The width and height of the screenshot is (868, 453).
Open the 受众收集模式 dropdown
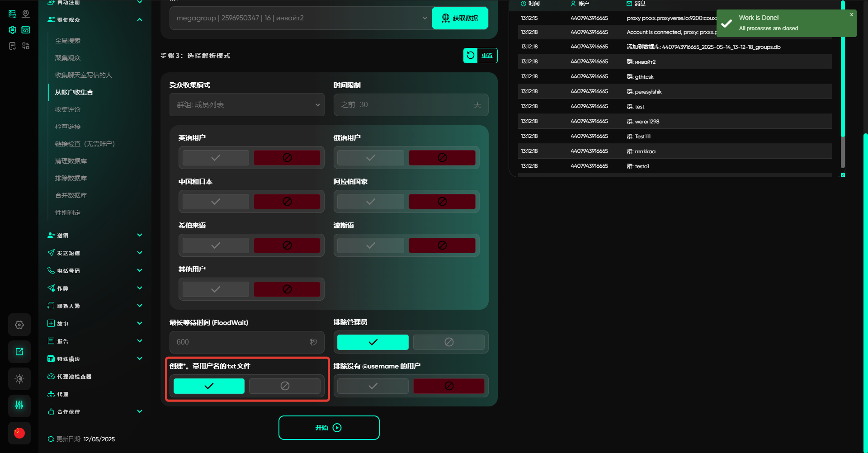(247, 105)
